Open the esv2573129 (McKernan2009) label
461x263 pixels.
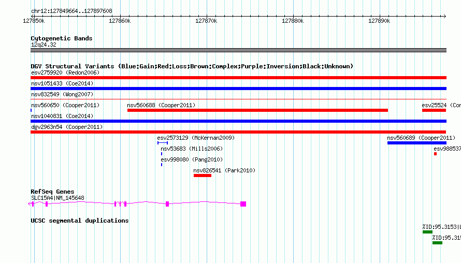click(x=196, y=138)
